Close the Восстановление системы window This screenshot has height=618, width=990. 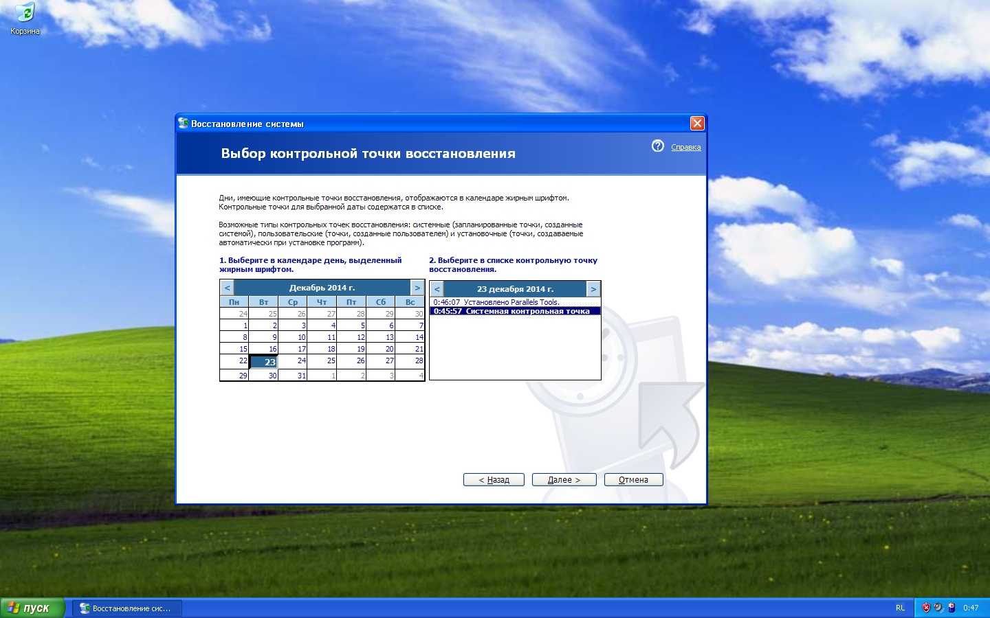coord(697,124)
